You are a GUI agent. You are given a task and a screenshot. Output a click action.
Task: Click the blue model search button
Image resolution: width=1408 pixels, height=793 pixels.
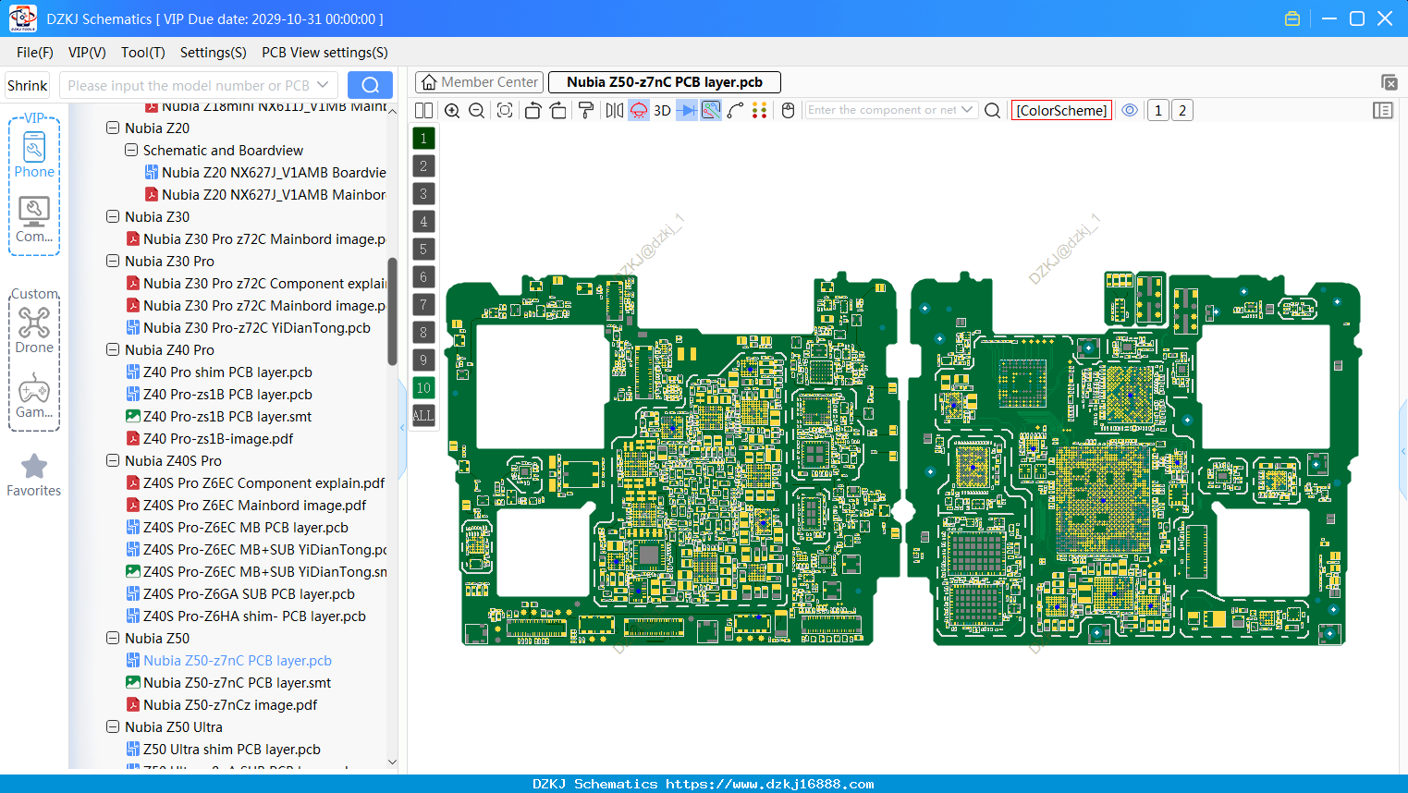click(370, 85)
